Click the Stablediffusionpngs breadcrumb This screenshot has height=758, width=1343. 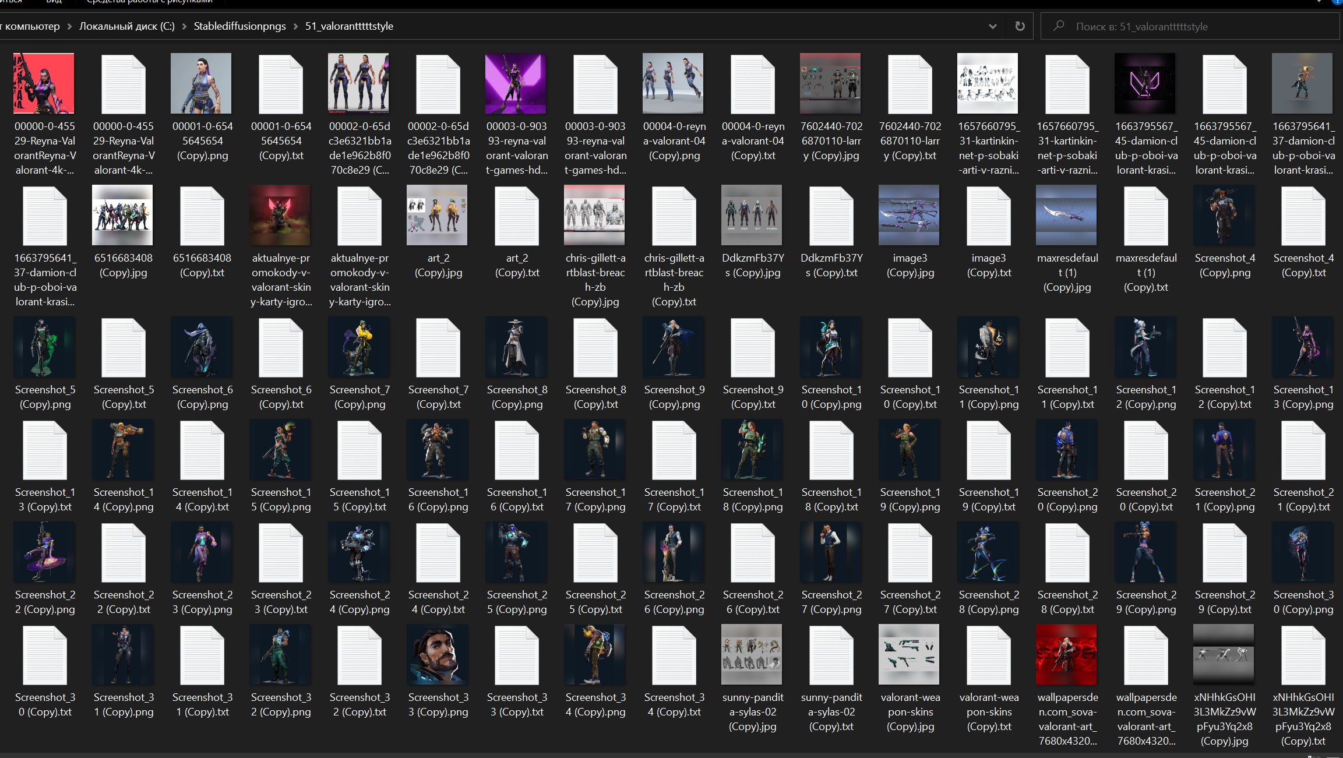click(x=239, y=26)
